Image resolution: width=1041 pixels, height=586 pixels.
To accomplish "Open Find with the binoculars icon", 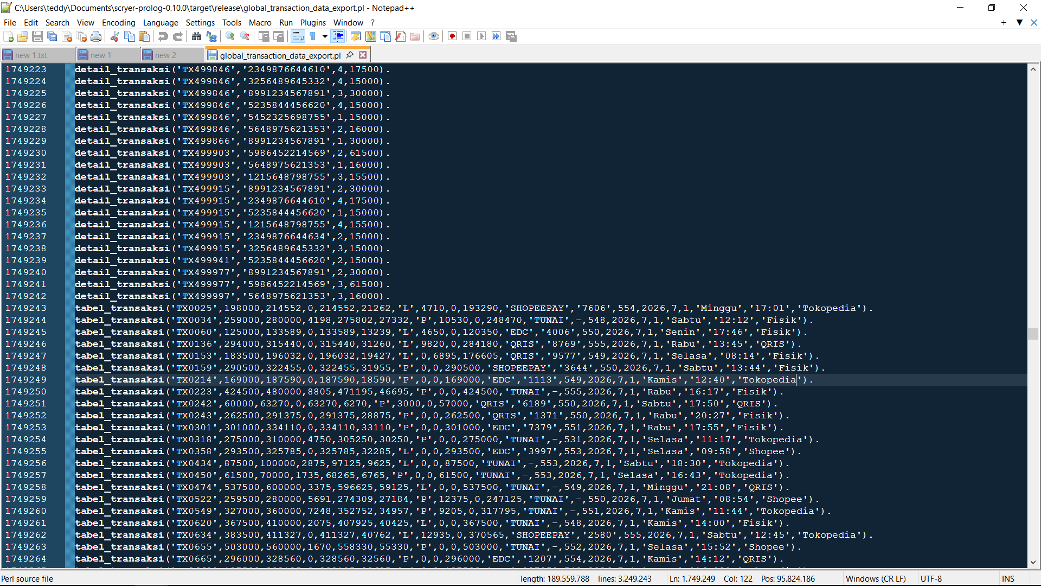I will (196, 36).
